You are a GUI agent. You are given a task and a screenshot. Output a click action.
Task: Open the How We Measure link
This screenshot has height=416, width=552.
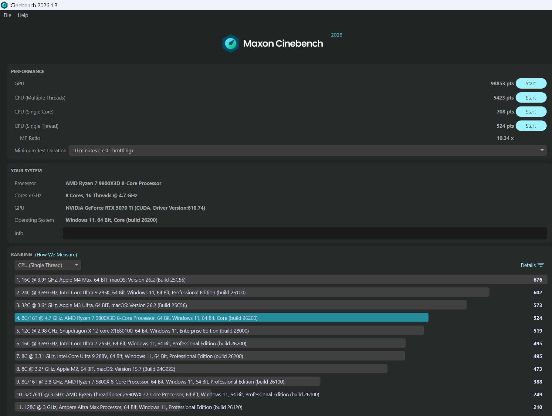click(x=56, y=255)
